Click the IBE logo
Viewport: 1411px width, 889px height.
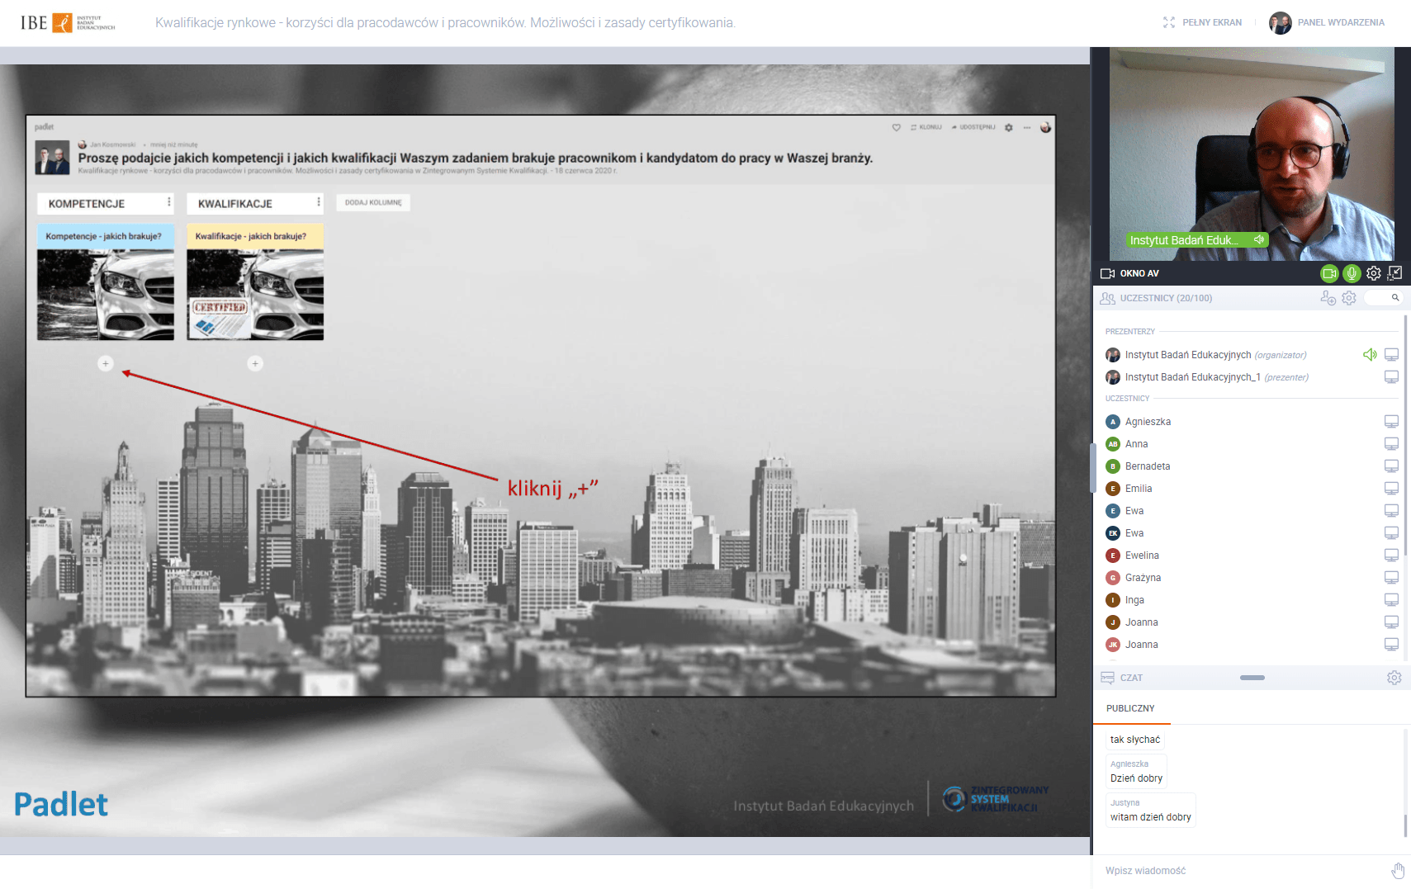click(x=68, y=22)
